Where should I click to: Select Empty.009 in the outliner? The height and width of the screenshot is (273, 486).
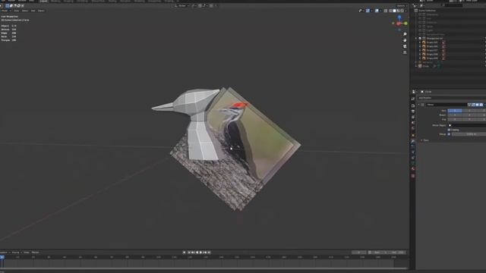pos(432,58)
